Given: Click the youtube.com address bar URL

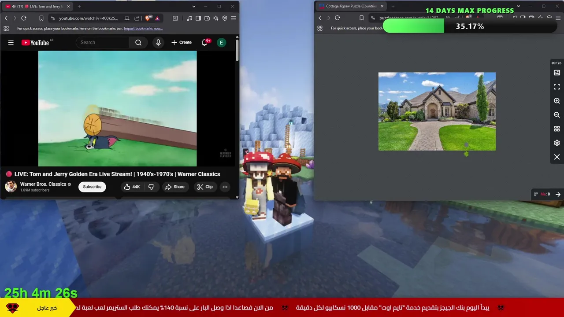Looking at the screenshot, I should (89, 18).
